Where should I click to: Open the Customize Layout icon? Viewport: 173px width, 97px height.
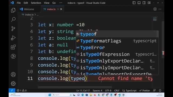pos(149,3)
